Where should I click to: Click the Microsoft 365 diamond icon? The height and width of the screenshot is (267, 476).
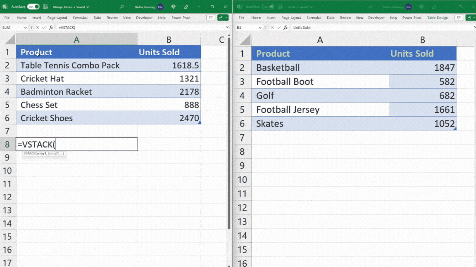(173, 7)
